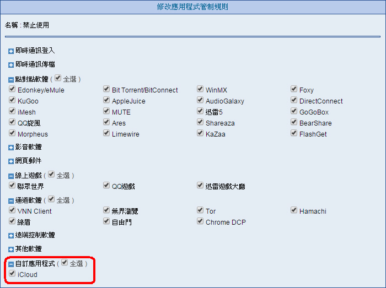Uncheck the AudioGalaxy checkbox
The image size is (386, 288).
tap(200, 100)
